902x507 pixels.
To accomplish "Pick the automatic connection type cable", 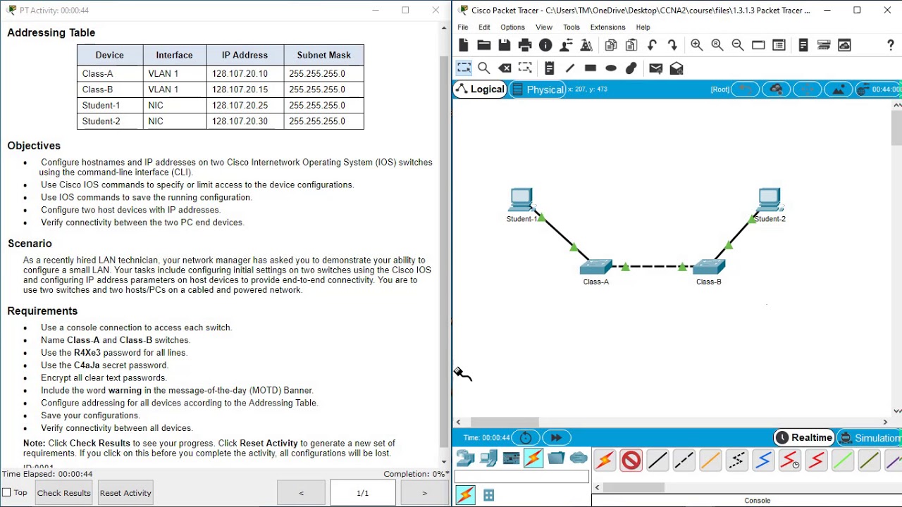I will 605,461.
